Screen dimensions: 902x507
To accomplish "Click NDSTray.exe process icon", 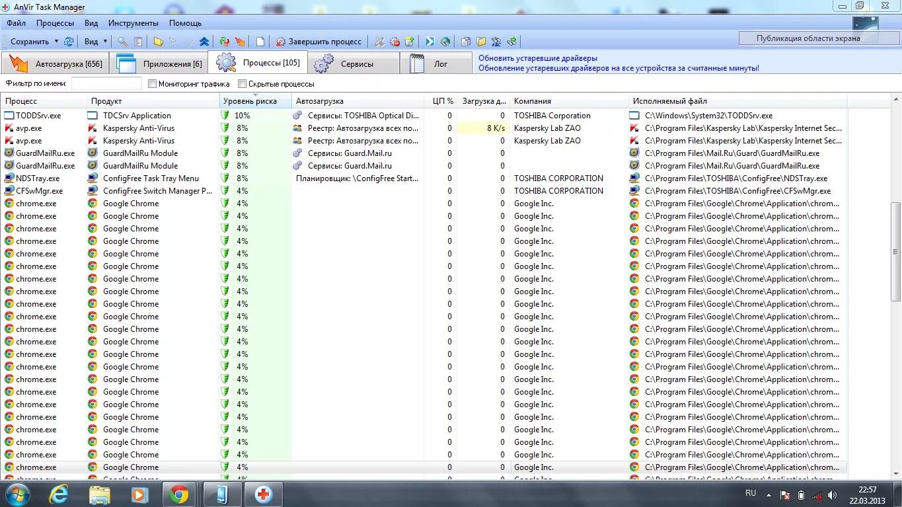I will (9, 178).
